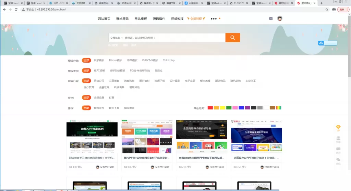Open the 图片PPT办公软件网页素材下载站 card title
Image resolution: width=351 pixels, height=191 pixels.
click(x=147, y=158)
